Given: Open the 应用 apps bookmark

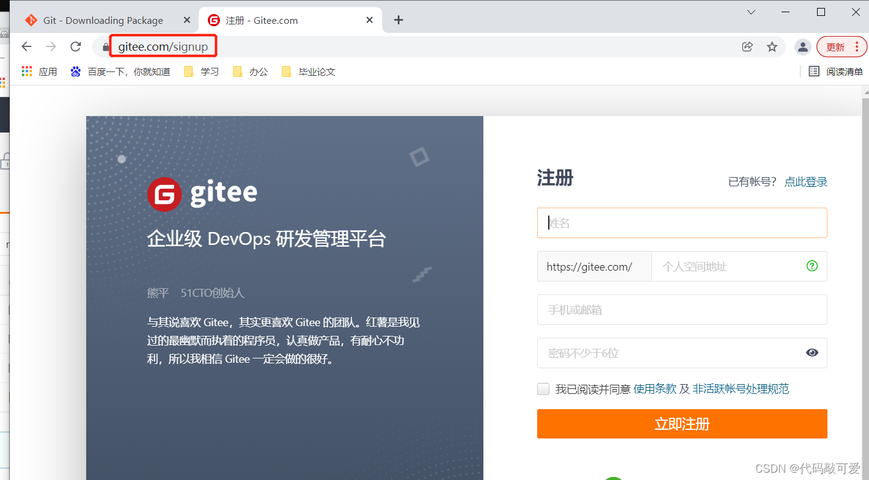Looking at the screenshot, I should pyautogui.click(x=39, y=71).
